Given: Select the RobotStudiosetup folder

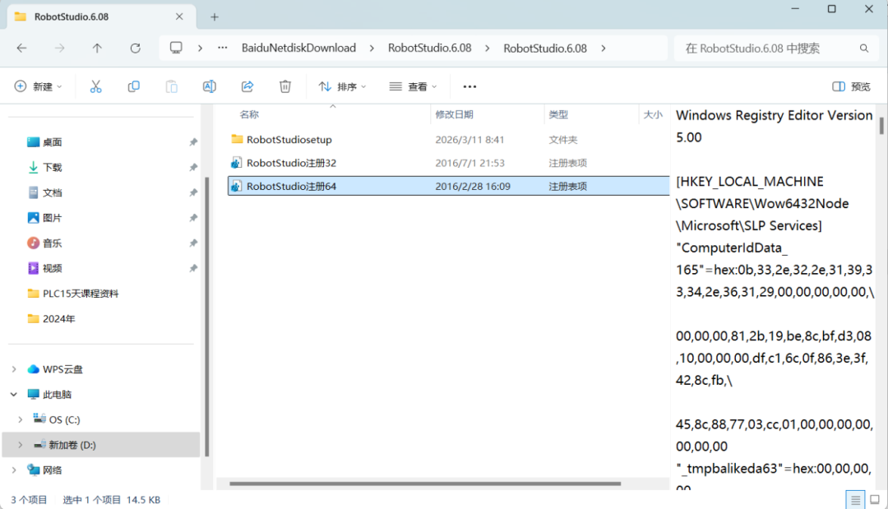Looking at the screenshot, I should point(289,140).
